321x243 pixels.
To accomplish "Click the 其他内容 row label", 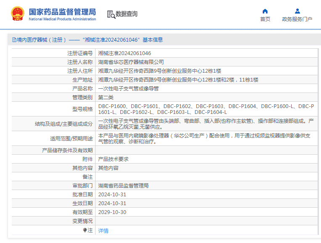I will [x=82, y=168].
